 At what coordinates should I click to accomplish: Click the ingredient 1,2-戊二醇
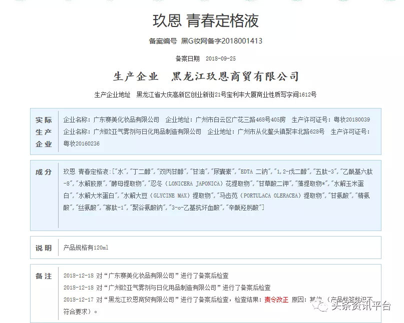[x=292, y=171]
